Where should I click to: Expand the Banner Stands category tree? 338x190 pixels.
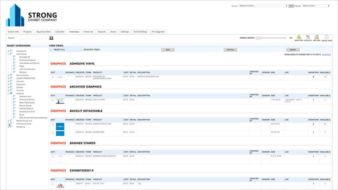pyautogui.click(x=8, y=75)
